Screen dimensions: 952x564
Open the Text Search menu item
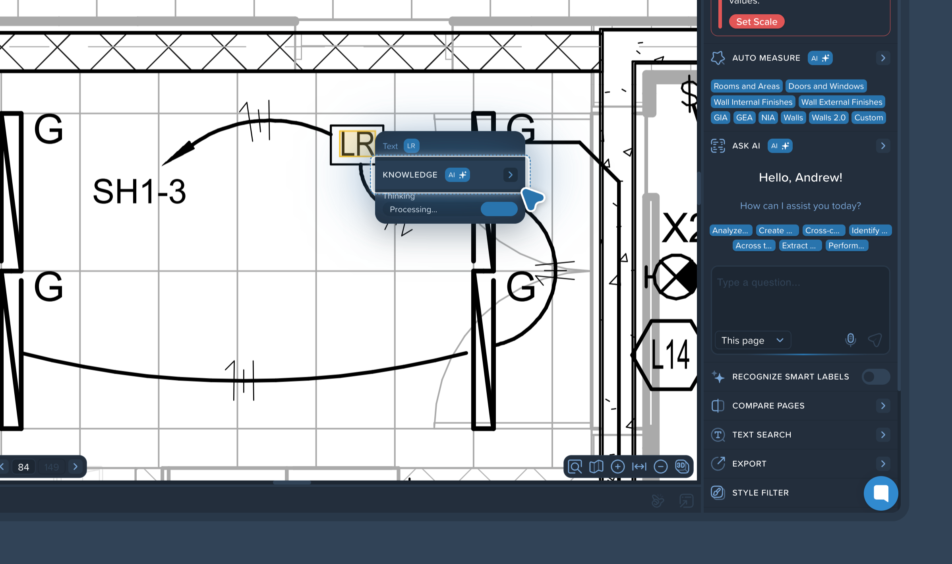762,435
